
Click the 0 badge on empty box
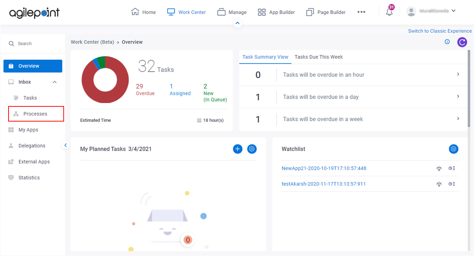(188, 240)
